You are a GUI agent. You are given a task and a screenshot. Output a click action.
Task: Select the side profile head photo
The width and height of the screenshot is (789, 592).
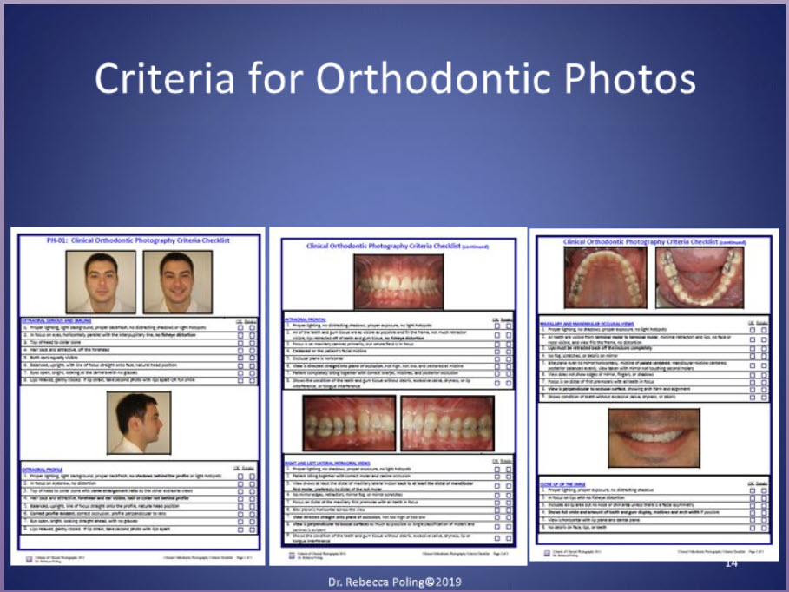tap(140, 425)
